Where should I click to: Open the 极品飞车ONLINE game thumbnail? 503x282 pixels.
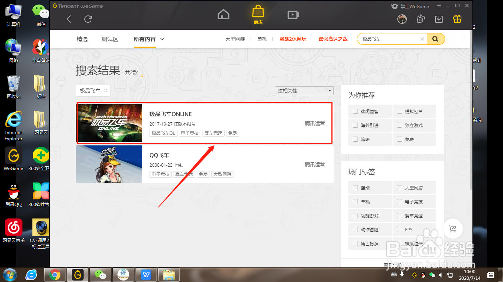110,123
